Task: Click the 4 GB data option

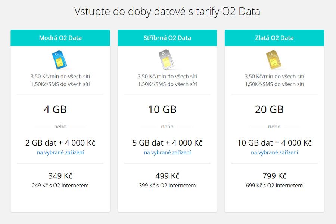Action: point(55,110)
